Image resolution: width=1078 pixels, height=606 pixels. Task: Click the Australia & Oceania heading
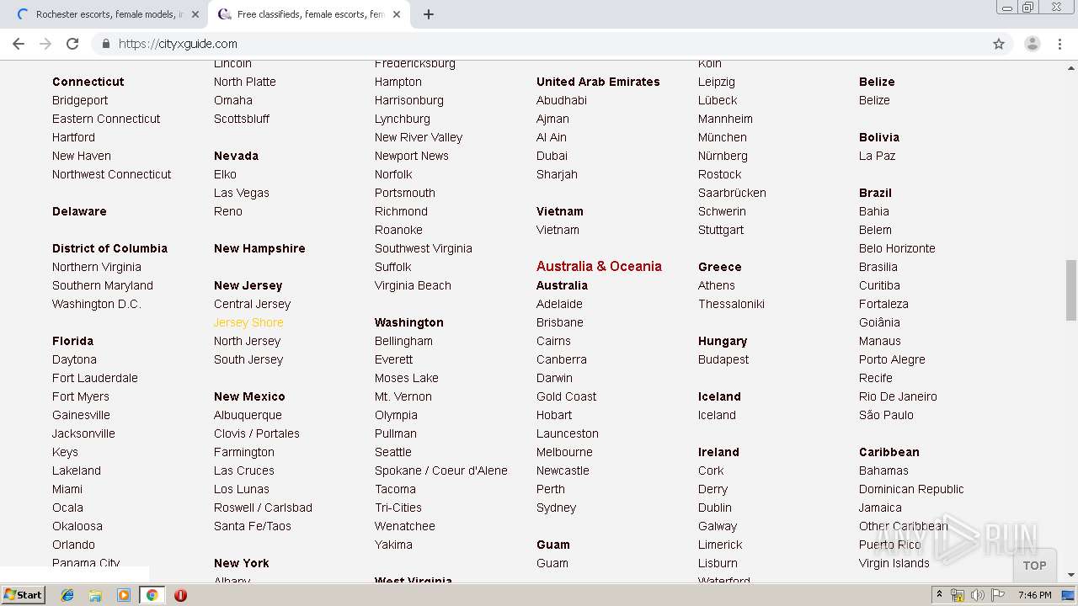coord(599,266)
